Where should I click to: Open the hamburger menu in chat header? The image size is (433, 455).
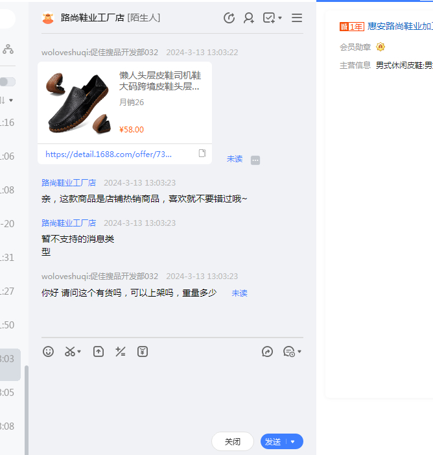point(297,18)
